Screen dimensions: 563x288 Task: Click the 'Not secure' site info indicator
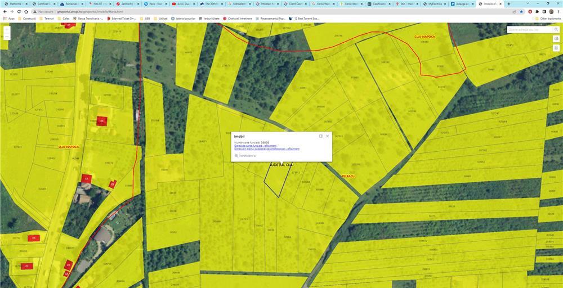pyautogui.click(x=44, y=11)
